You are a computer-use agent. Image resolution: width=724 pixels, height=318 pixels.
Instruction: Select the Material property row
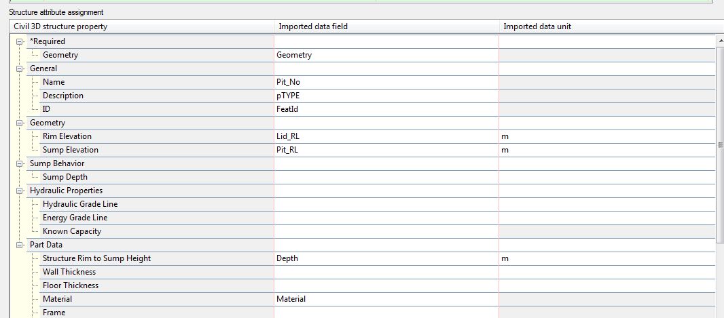click(x=157, y=299)
